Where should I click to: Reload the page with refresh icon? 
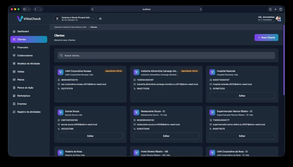(201, 9)
